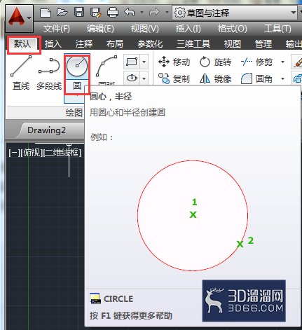302x330 pixels.
Task: Click the ellipse tool icon
Action: [x=132, y=78]
